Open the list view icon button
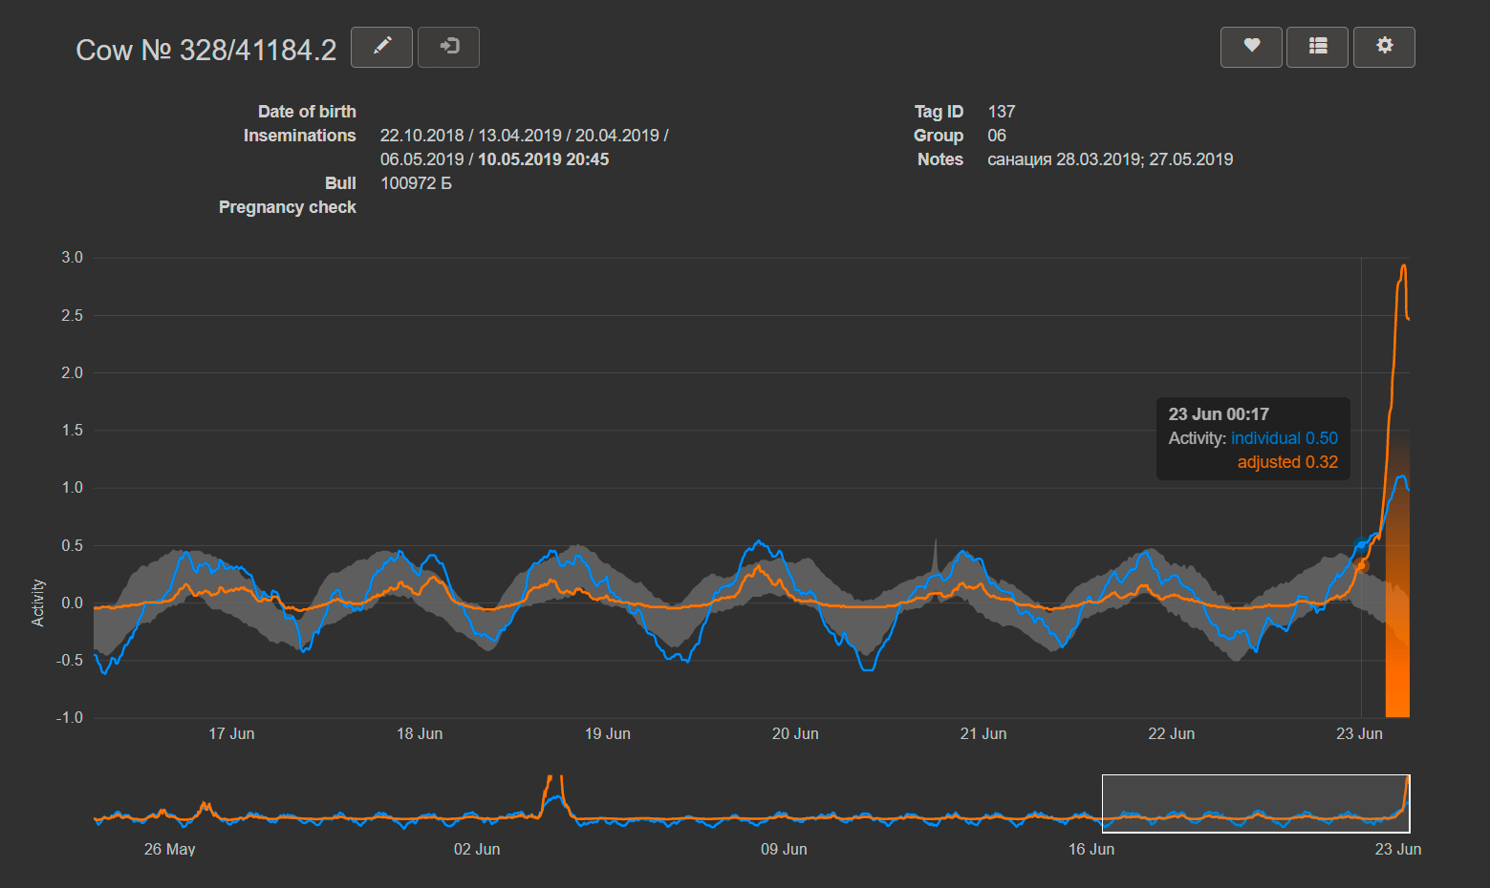Screen dimensions: 1490x888 (1318, 47)
